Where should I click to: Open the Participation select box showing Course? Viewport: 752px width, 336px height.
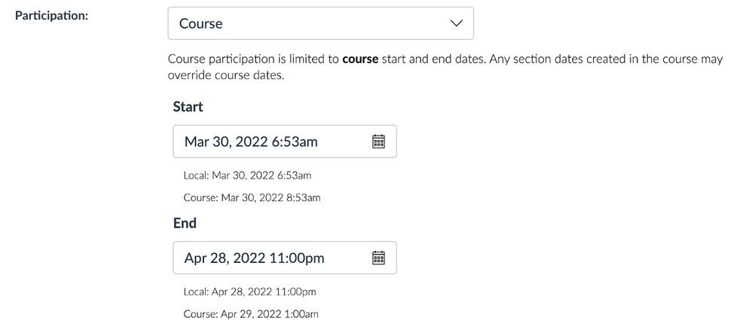(320, 23)
